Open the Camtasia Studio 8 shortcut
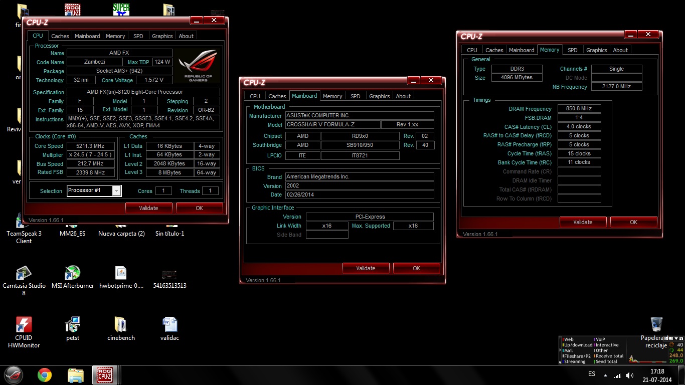The image size is (685, 385). coord(24,281)
